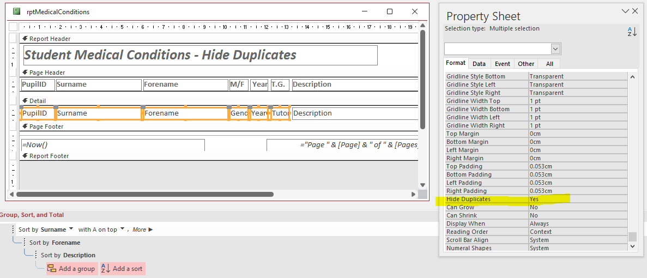
Task: Open the Sort by Surname field dropdown
Action: pyautogui.click(x=71, y=229)
